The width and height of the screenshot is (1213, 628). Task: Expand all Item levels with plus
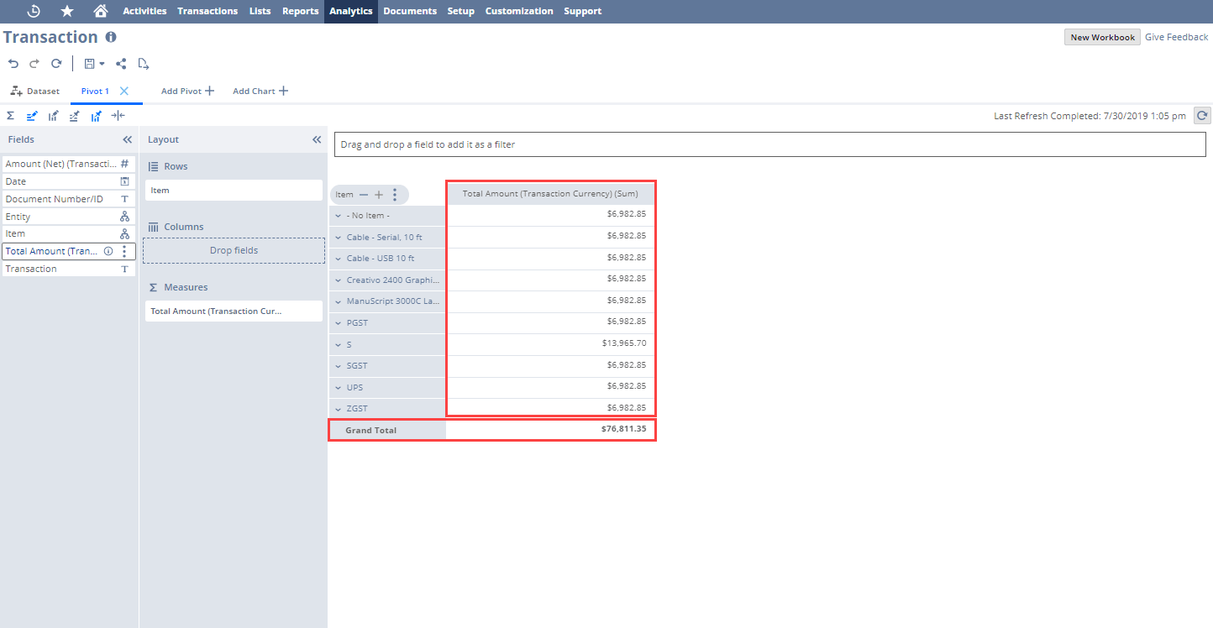point(379,195)
